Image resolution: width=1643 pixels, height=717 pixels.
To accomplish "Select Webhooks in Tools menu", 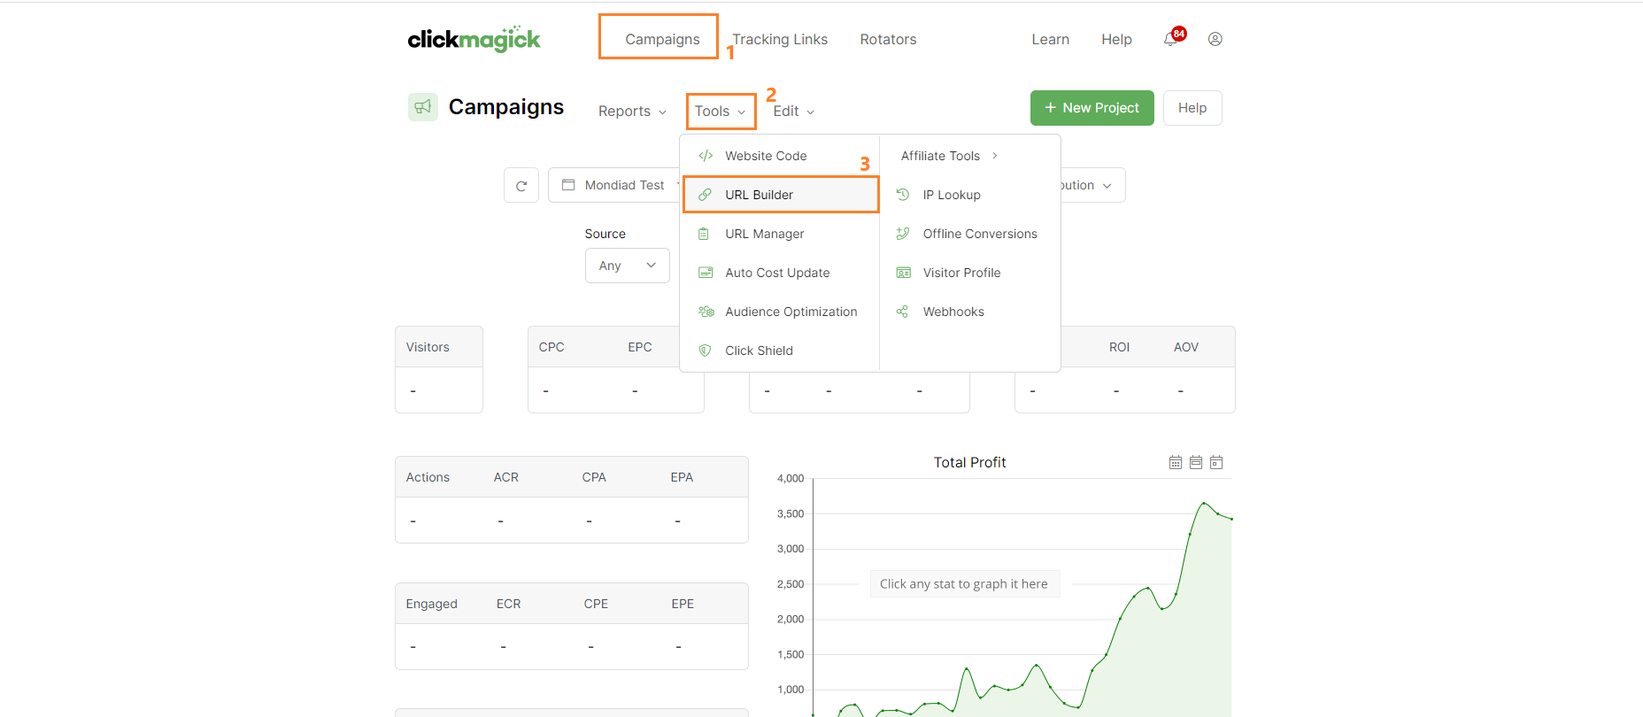I will [x=953, y=312].
